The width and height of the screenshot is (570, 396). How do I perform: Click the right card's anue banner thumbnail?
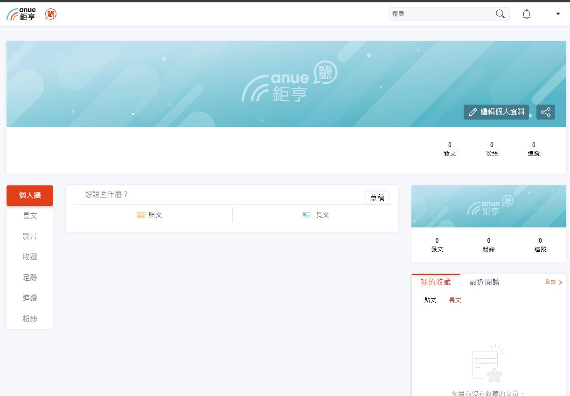[489, 206]
